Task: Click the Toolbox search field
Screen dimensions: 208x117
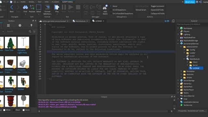Action: click(x=17, y=32)
